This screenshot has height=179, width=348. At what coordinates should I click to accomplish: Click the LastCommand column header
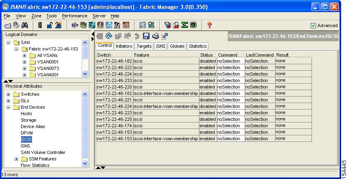coord(260,55)
